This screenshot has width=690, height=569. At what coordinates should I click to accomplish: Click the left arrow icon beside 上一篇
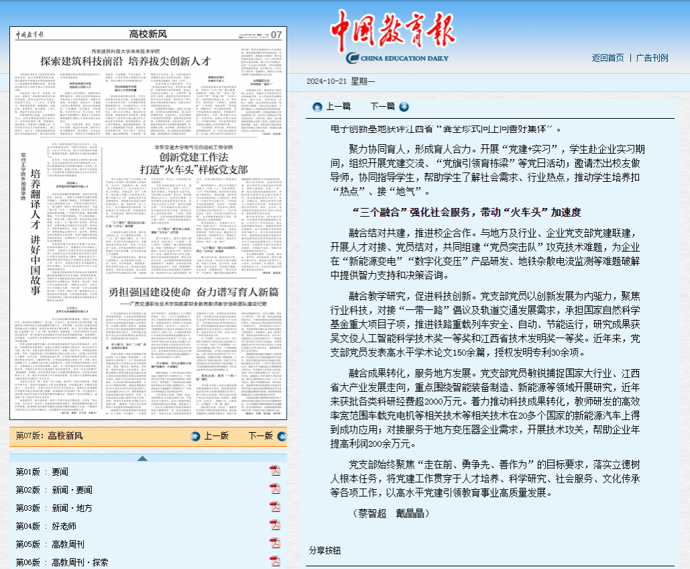tap(317, 107)
